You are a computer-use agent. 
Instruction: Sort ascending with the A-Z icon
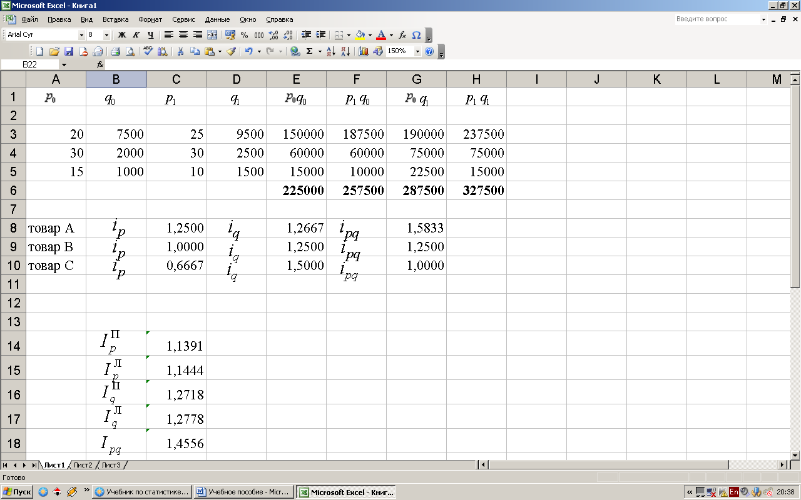pyautogui.click(x=331, y=51)
